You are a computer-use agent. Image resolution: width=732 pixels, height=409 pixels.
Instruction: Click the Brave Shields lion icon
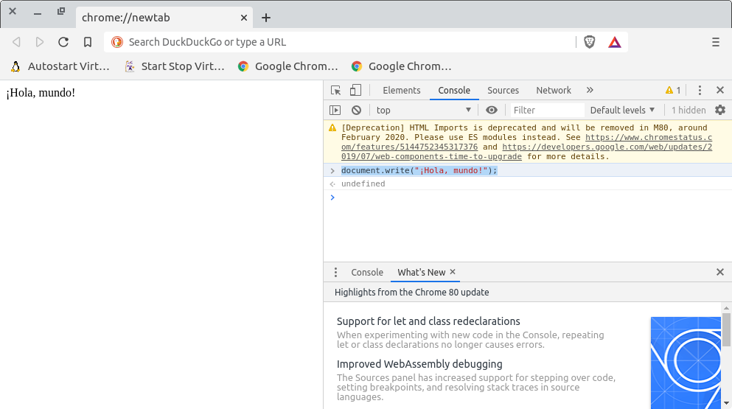tap(589, 42)
